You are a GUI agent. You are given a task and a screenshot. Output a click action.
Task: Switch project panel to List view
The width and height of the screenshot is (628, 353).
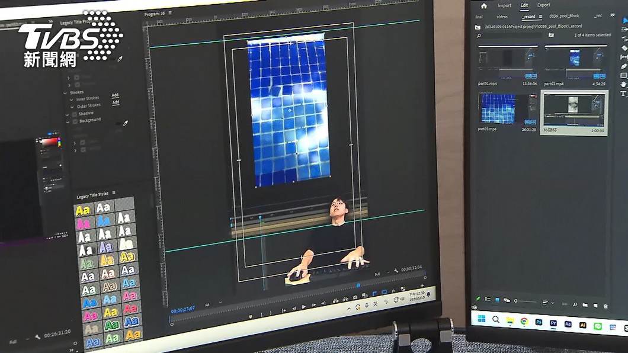(488, 299)
